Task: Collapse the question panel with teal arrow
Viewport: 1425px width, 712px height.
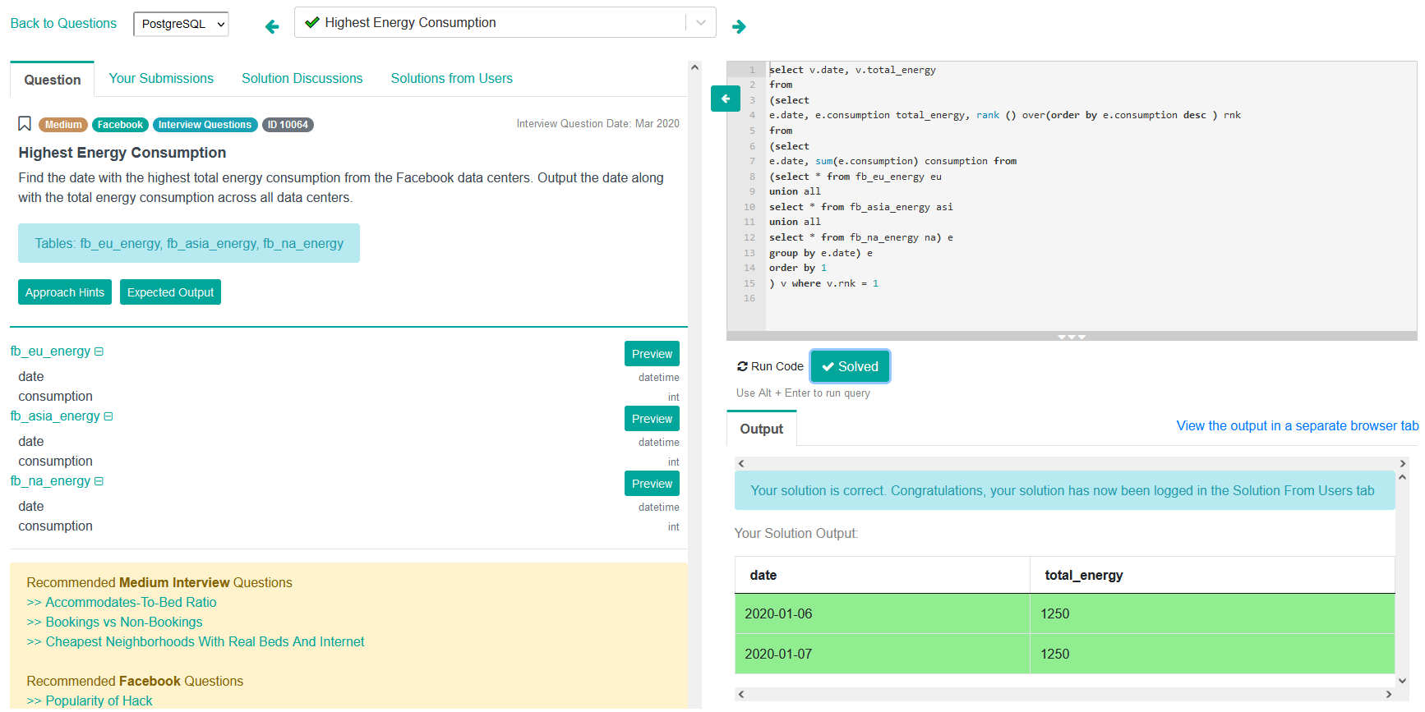Action: coord(726,99)
